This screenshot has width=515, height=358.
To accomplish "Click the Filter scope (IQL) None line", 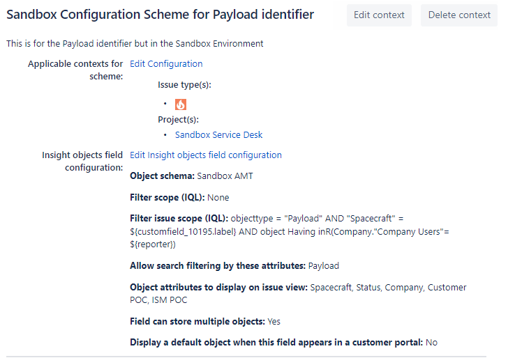I will [x=179, y=197].
